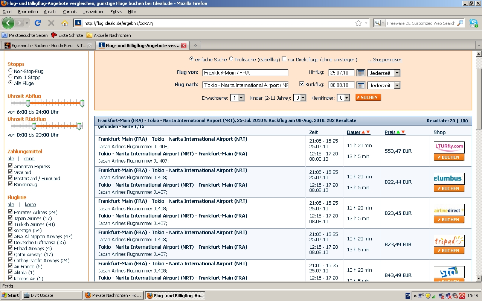482x301 pixels.
Task: Click the left handle of Uhrzeit Abflug slider
Action: click(28, 103)
